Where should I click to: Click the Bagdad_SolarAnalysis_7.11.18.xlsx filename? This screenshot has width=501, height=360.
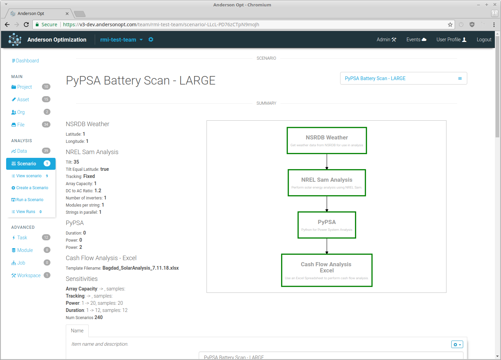point(141,268)
